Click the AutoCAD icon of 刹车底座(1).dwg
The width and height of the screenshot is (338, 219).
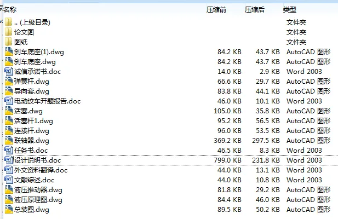(9, 52)
